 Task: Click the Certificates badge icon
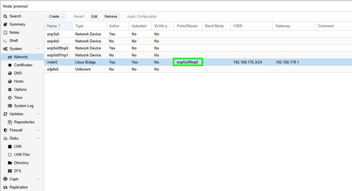coord(10,65)
